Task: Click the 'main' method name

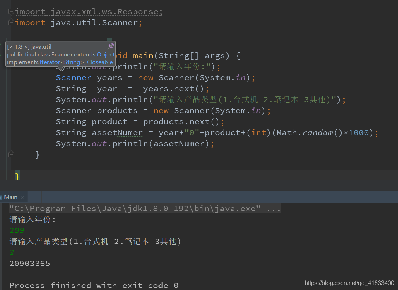Action: (x=143, y=56)
